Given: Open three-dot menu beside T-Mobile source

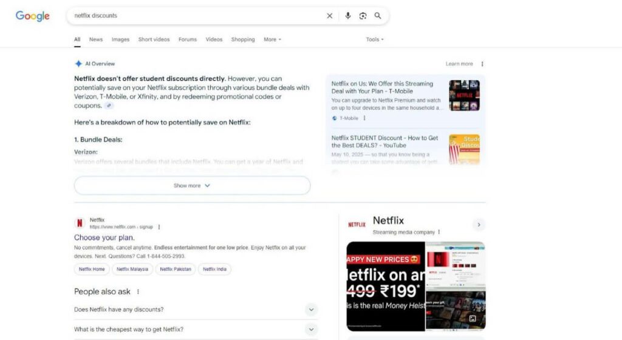Looking at the screenshot, I should [x=364, y=118].
